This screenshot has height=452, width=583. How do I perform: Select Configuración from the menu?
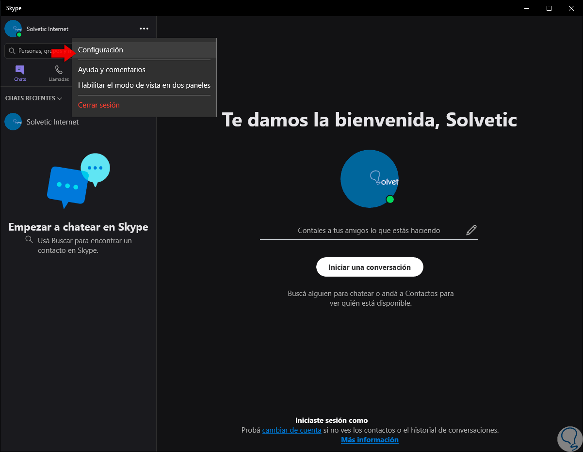click(144, 50)
